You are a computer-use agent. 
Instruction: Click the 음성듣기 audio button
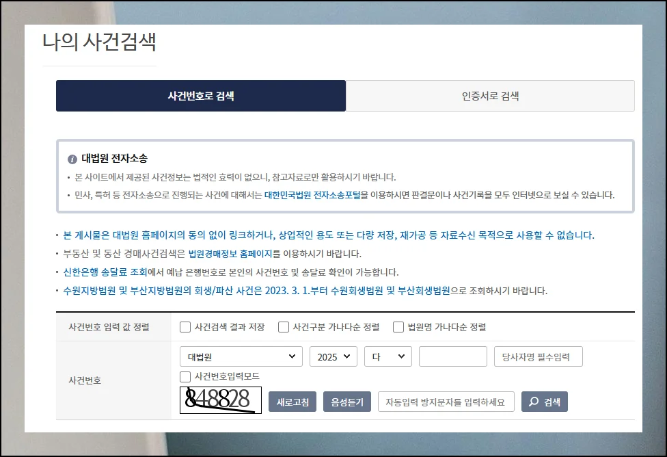[347, 402]
